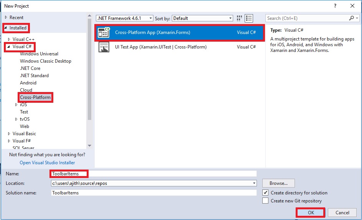The image size is (362, 220).
Task: Click the category tree scroll down arrow
Action: [90, 146]
